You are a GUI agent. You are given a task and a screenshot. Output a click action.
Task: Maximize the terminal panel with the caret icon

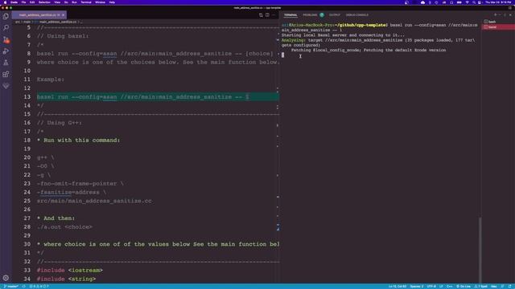[505, 14]
